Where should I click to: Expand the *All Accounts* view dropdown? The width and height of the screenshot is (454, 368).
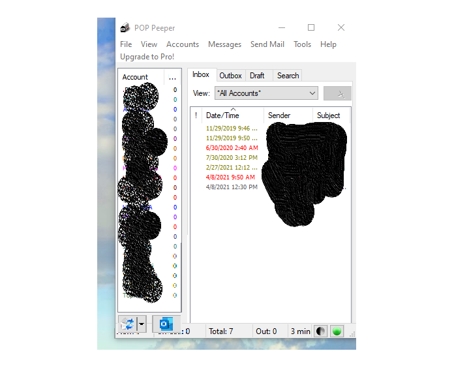pyautogui.click(x=312, y=93)
